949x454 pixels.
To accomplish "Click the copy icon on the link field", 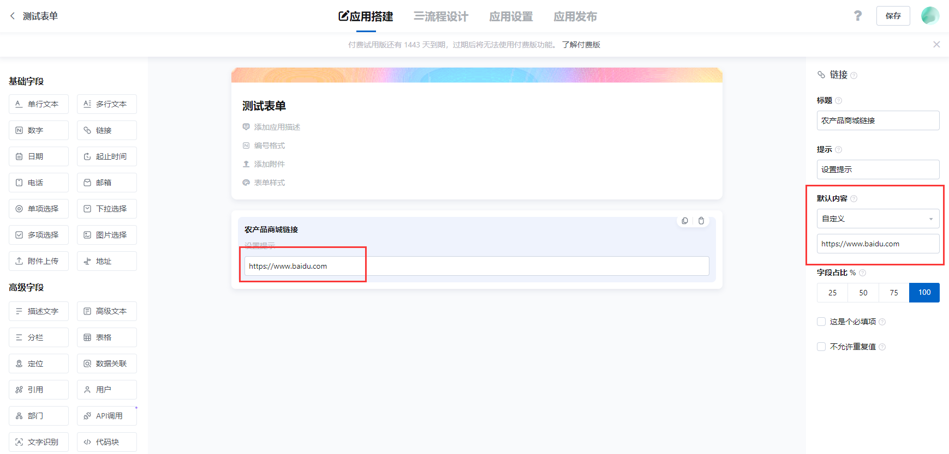I will 685,221.
